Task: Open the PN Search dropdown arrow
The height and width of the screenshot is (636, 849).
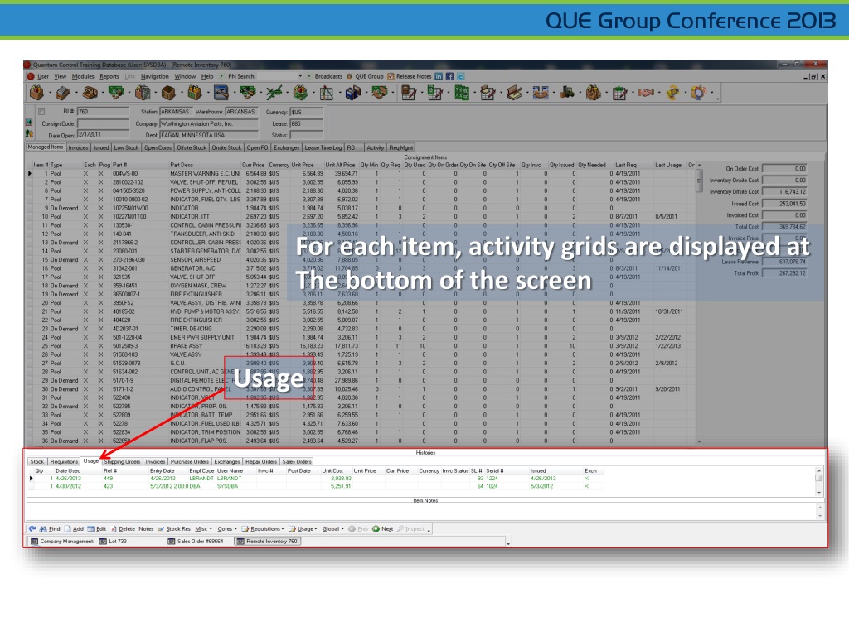Action: pyautogui.click(x=300, y=76)
